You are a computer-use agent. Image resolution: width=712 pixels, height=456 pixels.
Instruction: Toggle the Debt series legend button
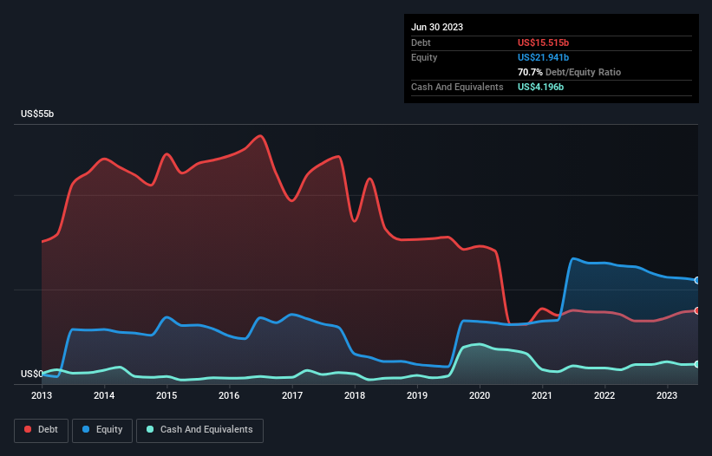point(42,430)
